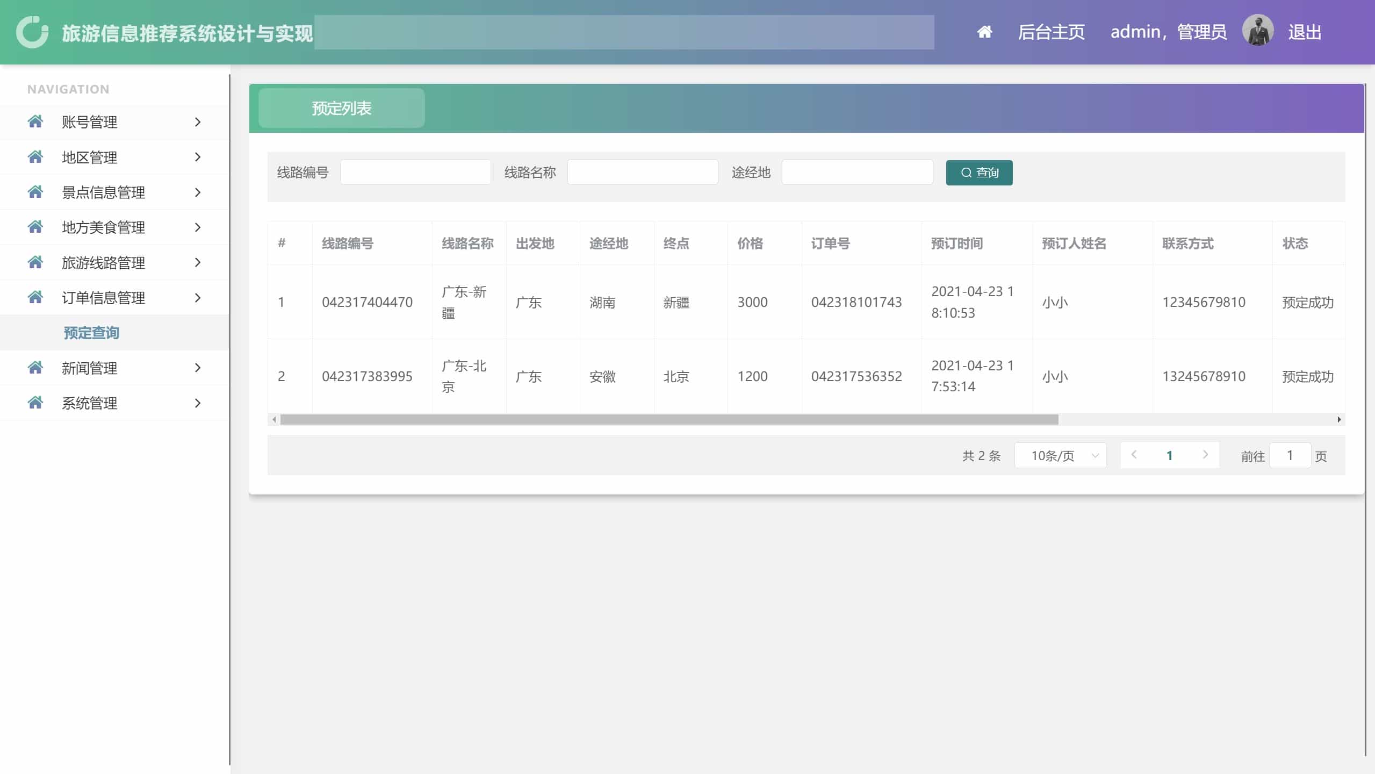Click house icon beside 旅游线路管理
1375x774 pixels.
35,262
